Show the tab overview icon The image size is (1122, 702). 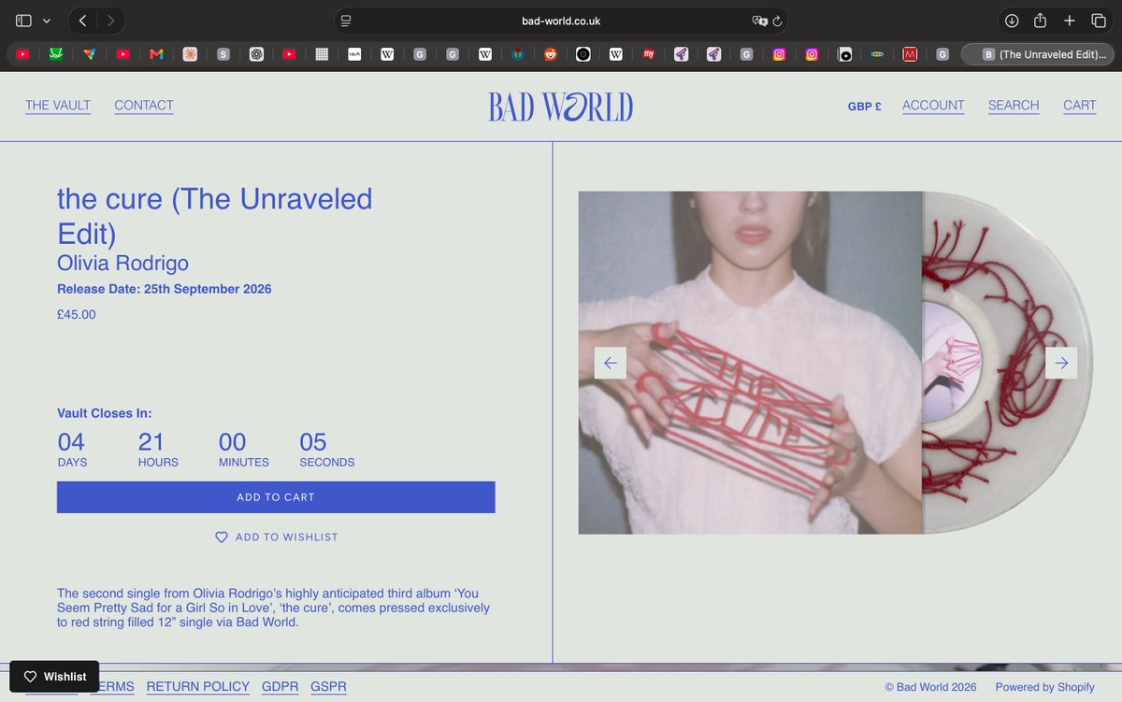click(1099, 21)
